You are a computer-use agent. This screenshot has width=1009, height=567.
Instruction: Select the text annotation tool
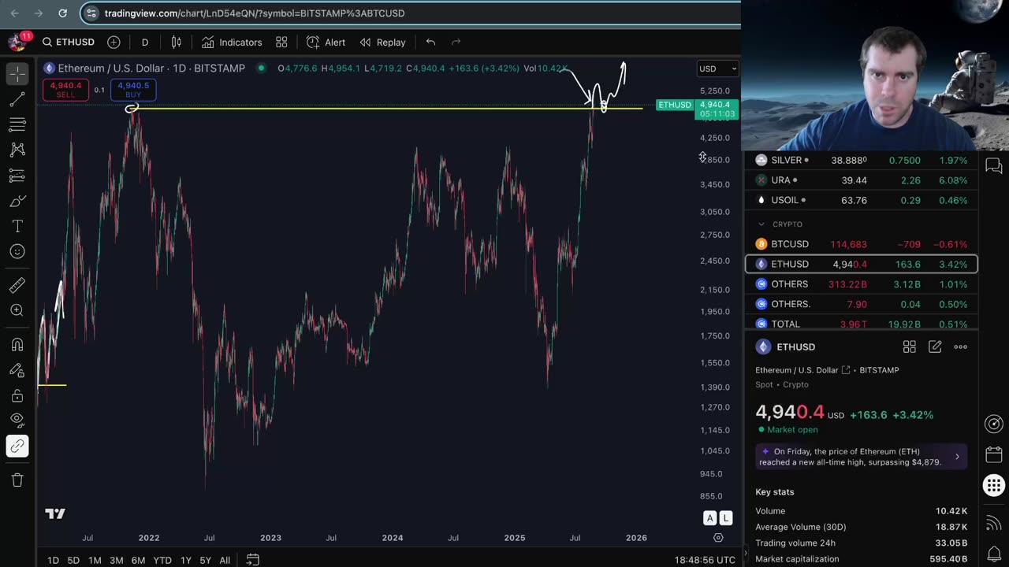[17, 226]
